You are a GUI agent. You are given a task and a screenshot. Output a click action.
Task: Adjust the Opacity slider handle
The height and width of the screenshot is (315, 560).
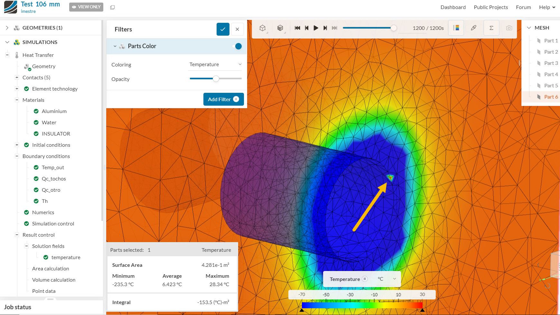[216, 79]
